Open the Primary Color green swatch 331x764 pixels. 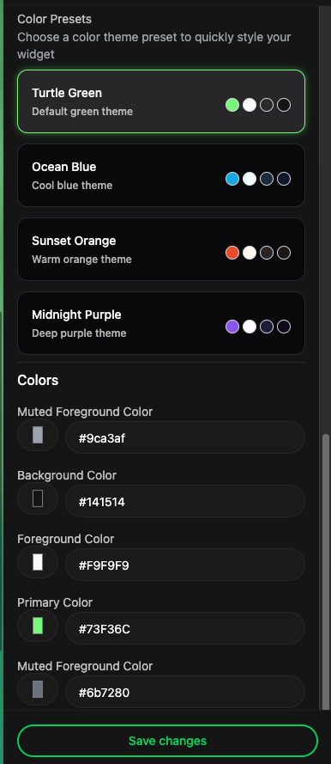pos(38,626)
